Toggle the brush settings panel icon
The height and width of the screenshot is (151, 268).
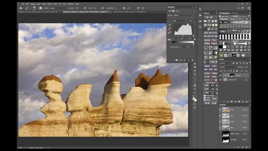[x=41, y=8]
